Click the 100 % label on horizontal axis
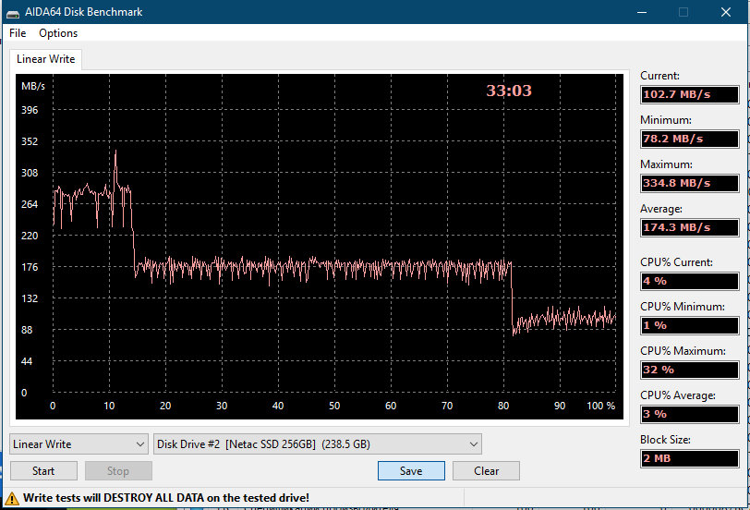750x510 pixels. tap(601, 406)
